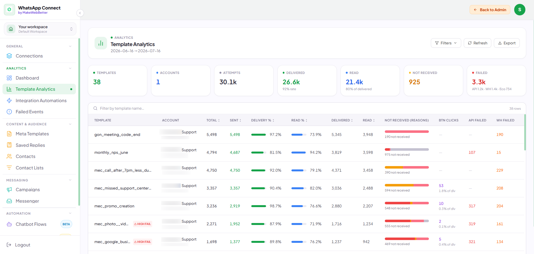The height and width of the screenshot is (254, 534).
Task: Click the Campaigns megaphone icon
Action: (9, 190)
